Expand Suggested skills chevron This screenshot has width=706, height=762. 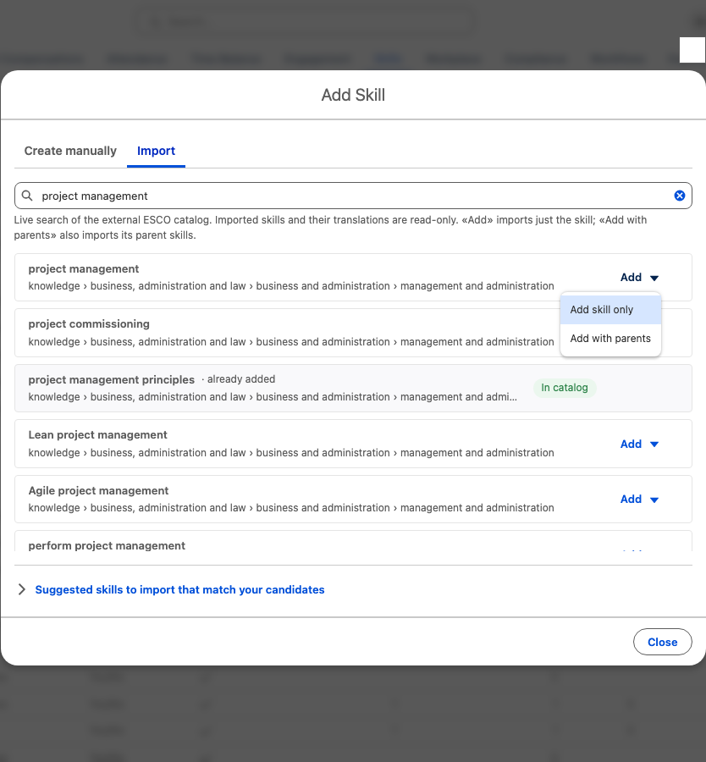(x=21, y=589)
